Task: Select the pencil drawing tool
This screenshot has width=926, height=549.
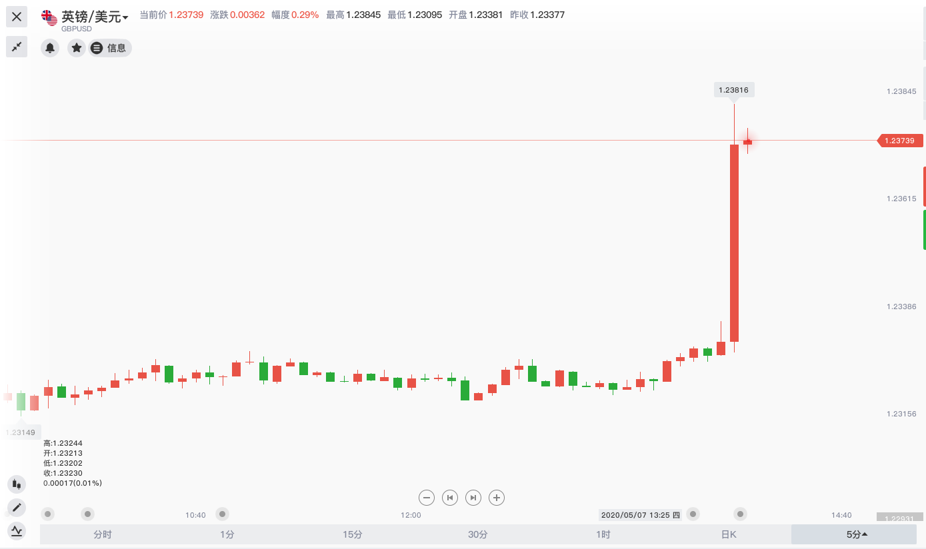Action: click(17, 508)
